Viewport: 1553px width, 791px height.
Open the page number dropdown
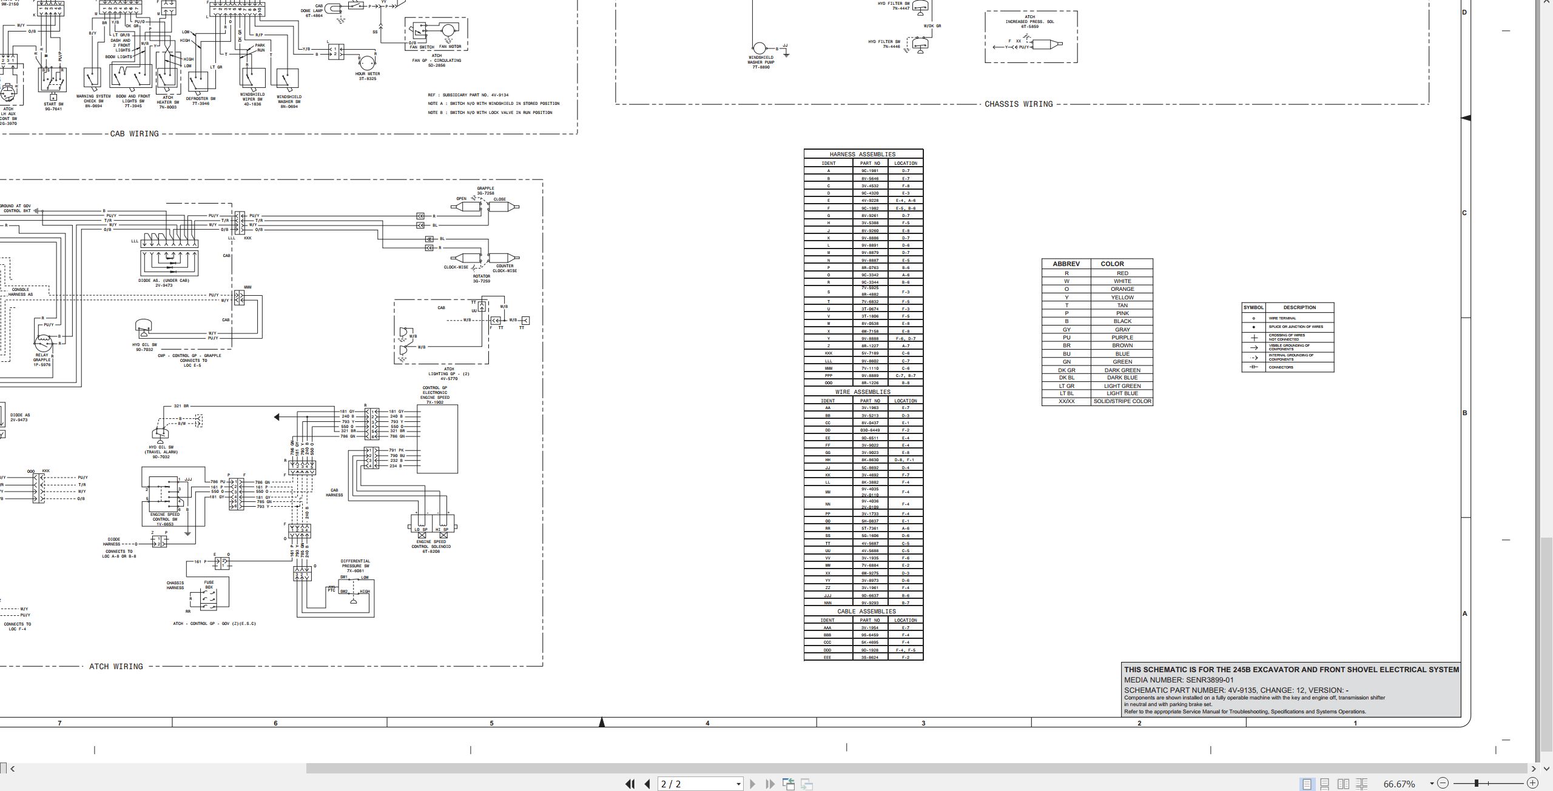[738, 784]
